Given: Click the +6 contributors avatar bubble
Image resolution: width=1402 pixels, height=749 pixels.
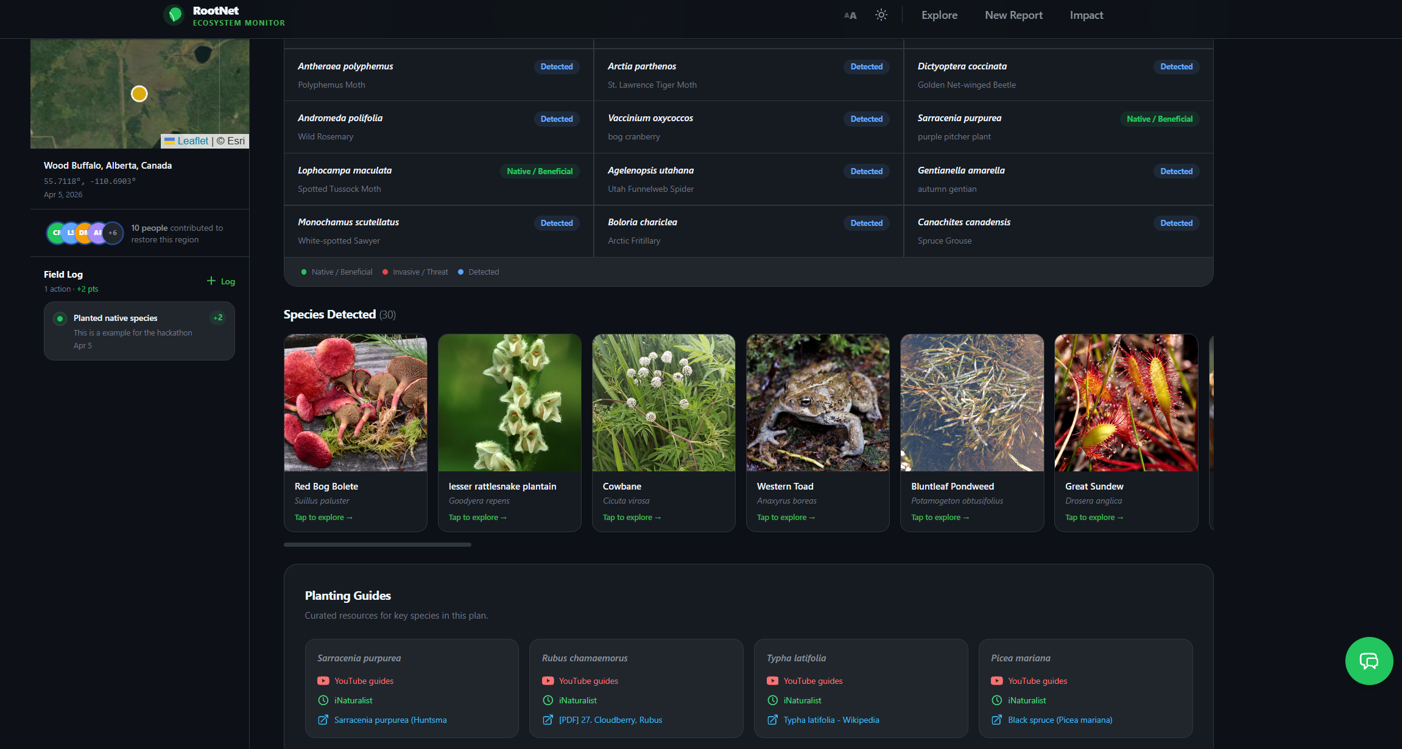Looking at the screenshot, I should pyautogui.click(x=113, y=233).
